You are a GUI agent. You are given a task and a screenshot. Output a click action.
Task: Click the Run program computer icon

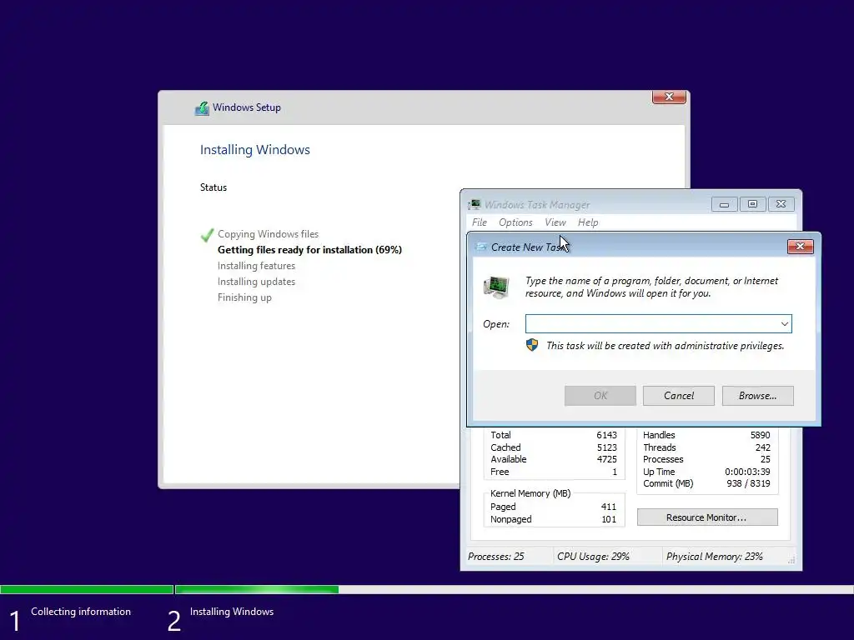(x=496, y=287)
